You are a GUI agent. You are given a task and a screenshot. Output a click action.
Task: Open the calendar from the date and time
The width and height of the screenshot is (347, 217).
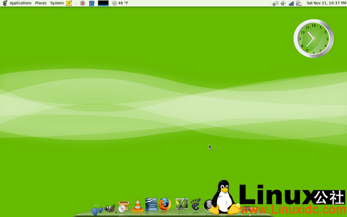(x=326, y=3)
